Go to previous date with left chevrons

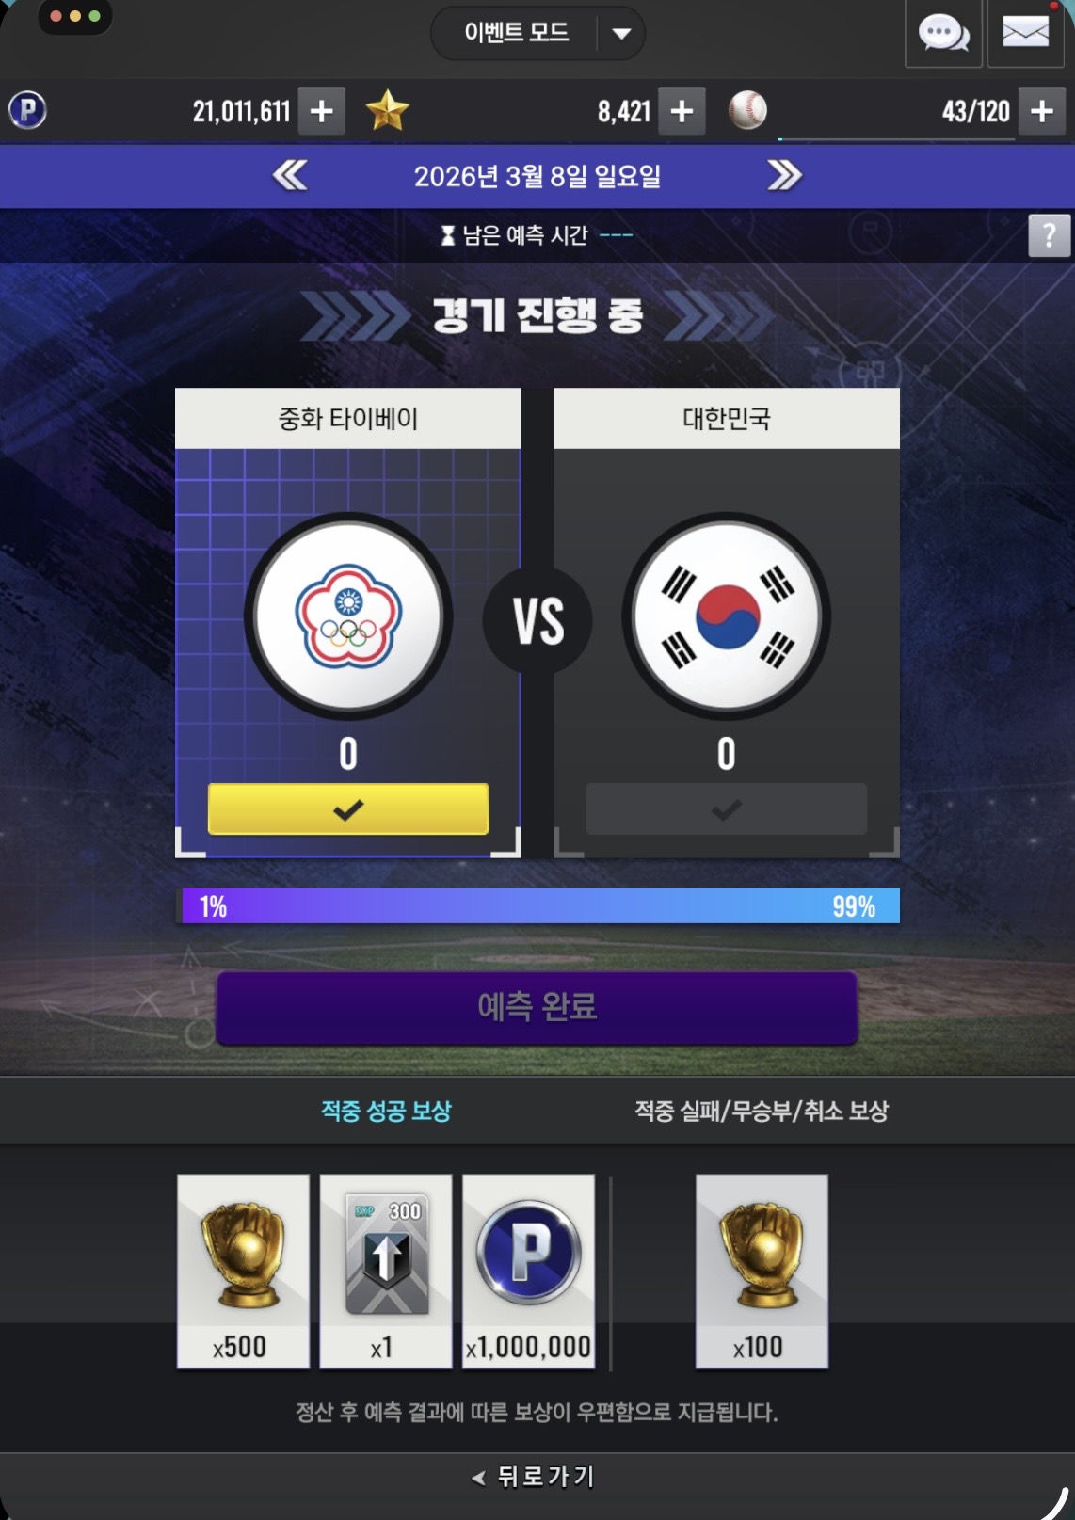[290, 175]
